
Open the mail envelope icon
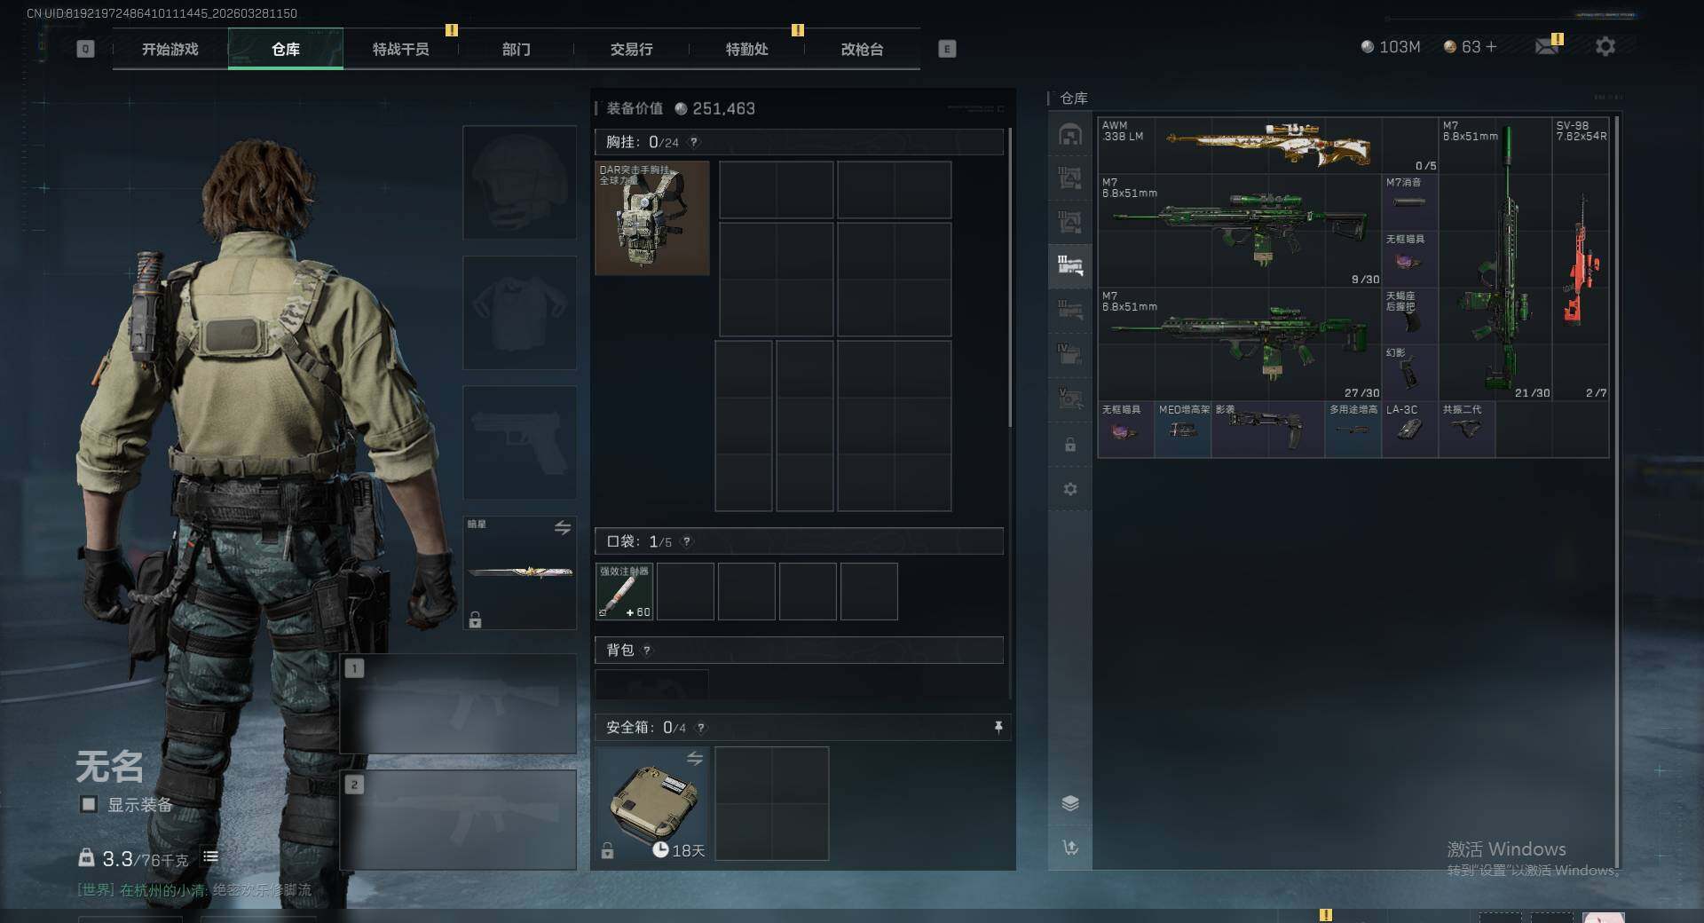[x=1547, y=46]
